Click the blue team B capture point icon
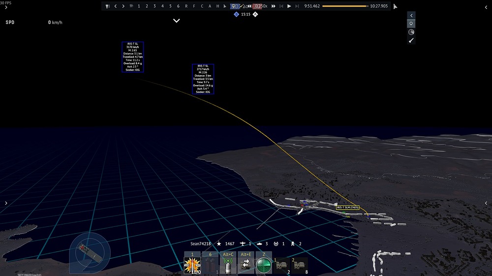The height and width of the screenshot is (276, 492). pyautogui.click(x=236, y=14)
